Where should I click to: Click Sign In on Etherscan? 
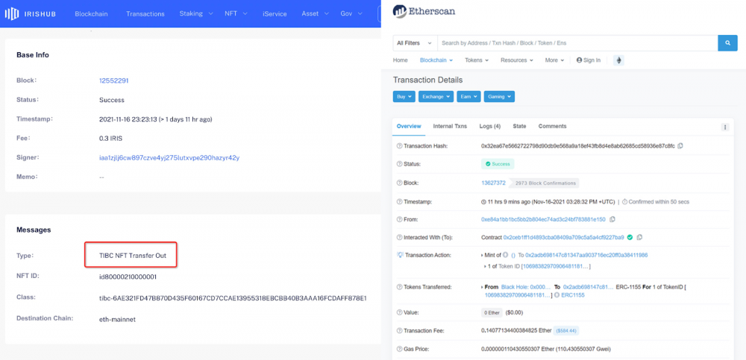click(x=589, y=60)
